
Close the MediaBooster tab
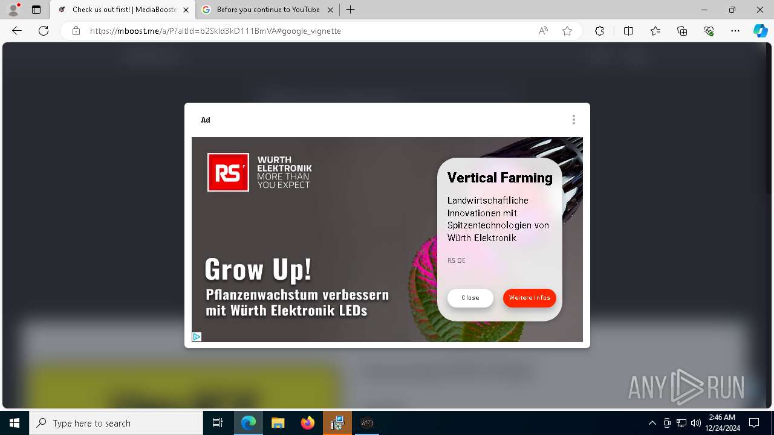[x=186, y=10]
